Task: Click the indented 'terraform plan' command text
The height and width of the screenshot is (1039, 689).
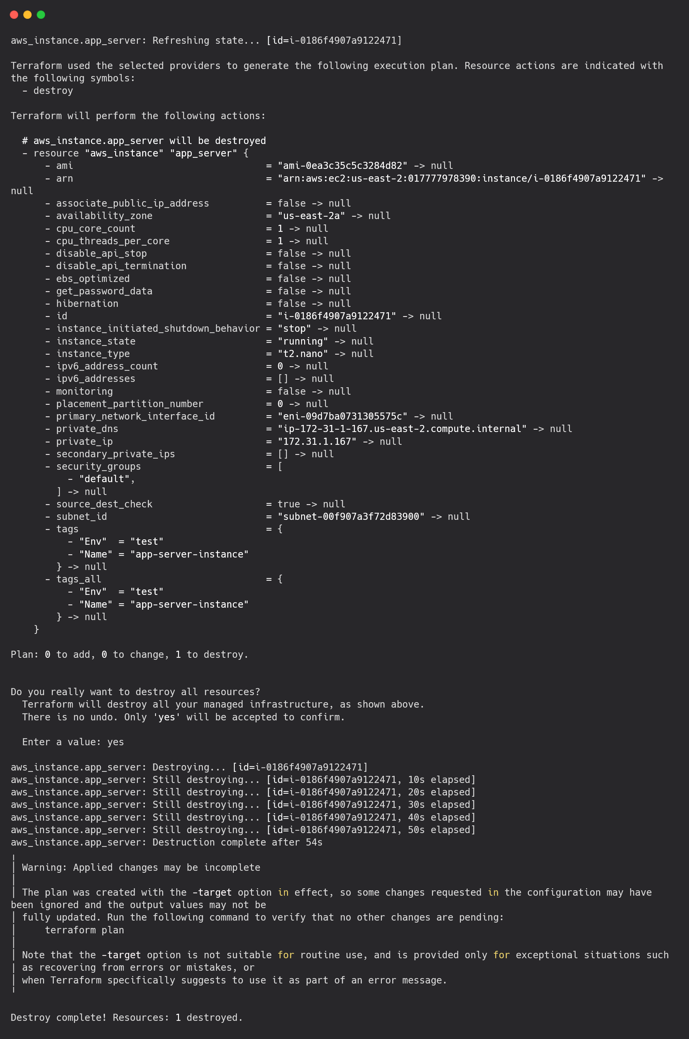Action: [x=84, y=930]
